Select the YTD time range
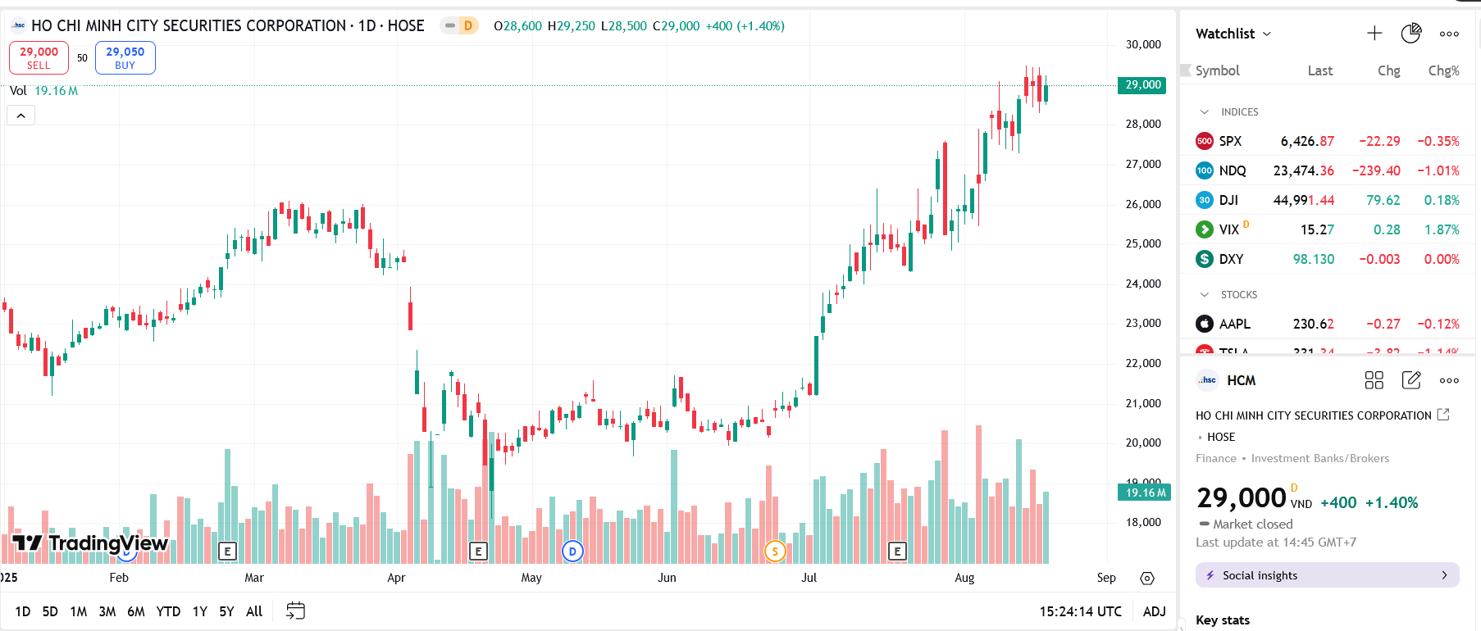 (x=168, y=611)
